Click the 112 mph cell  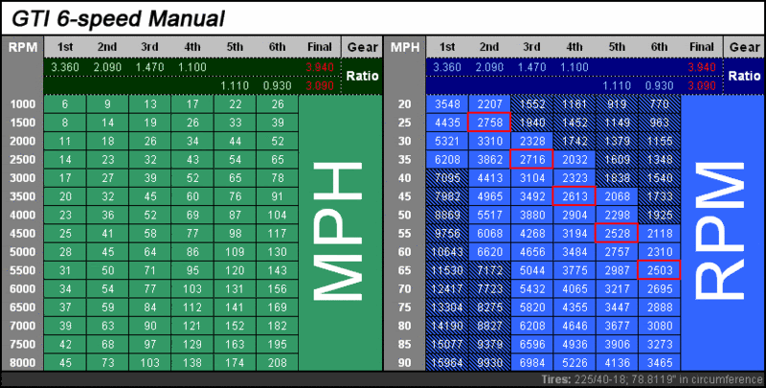point(192,308)
